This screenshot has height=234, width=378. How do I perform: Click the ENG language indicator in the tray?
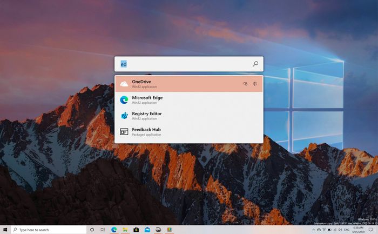click(347, 230)
